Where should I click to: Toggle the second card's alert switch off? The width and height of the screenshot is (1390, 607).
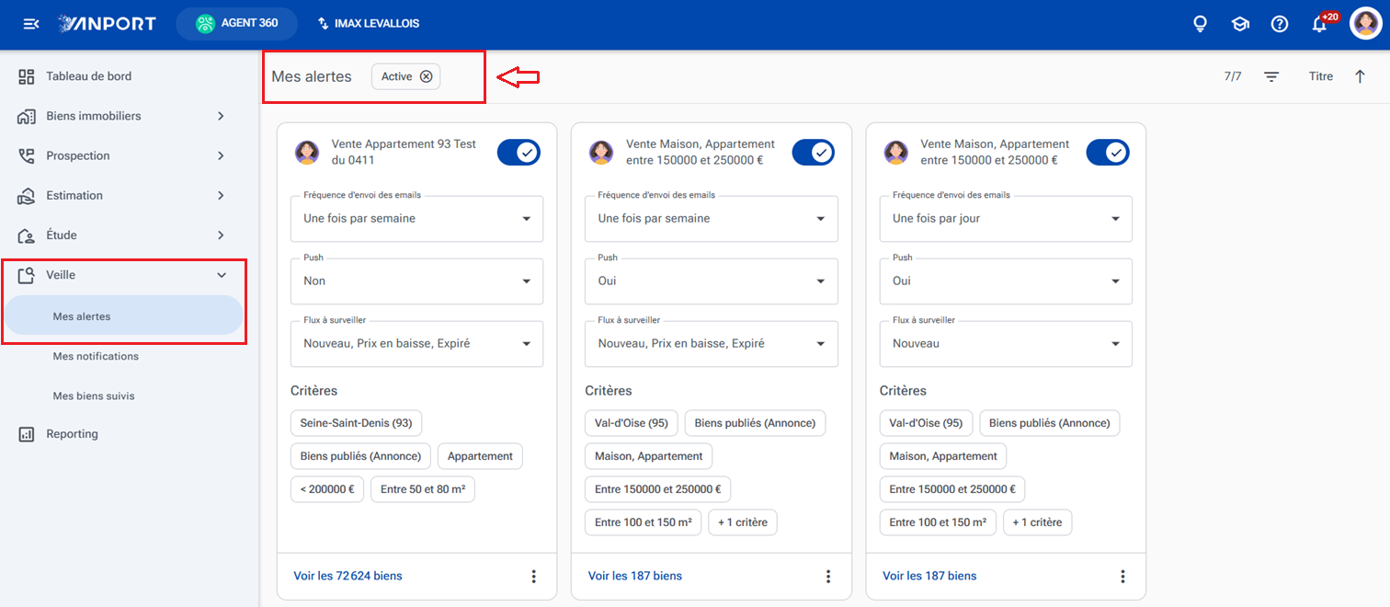814,153
